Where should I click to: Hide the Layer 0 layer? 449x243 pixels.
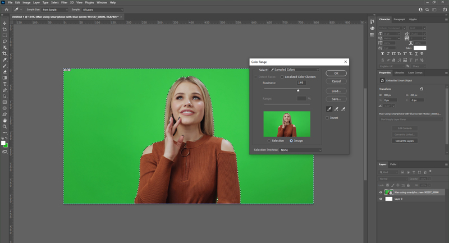pos(381,199)
